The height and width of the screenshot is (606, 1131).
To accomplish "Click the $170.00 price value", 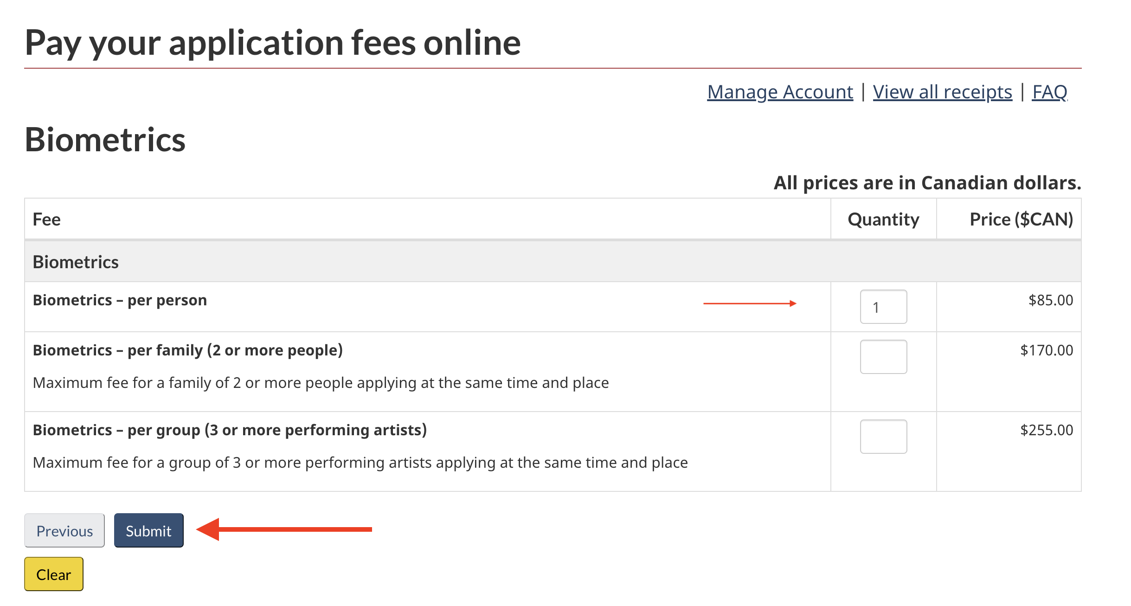I will point(1047,350).
